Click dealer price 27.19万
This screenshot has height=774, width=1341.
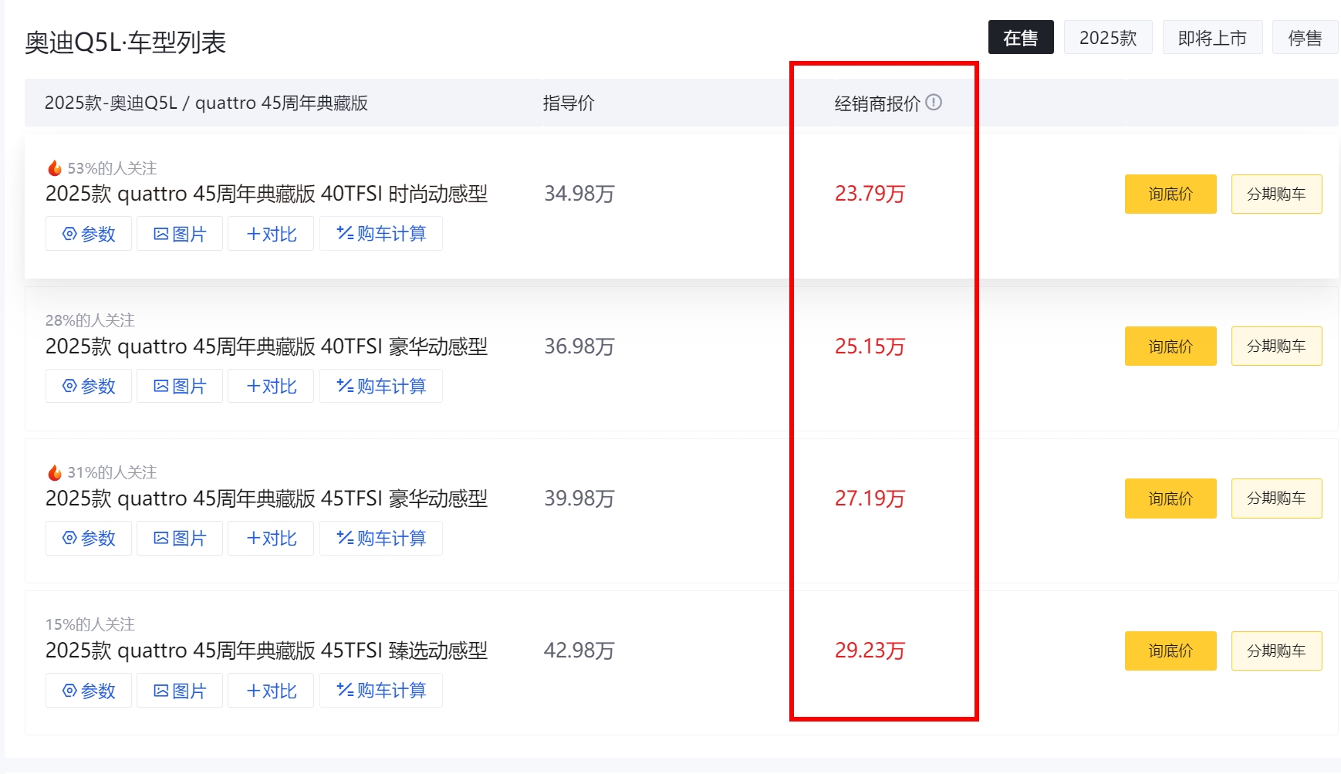pos(870,499)
